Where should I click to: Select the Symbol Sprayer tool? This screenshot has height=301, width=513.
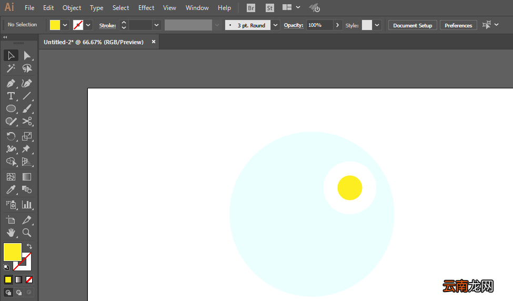(x=11, y=205)
